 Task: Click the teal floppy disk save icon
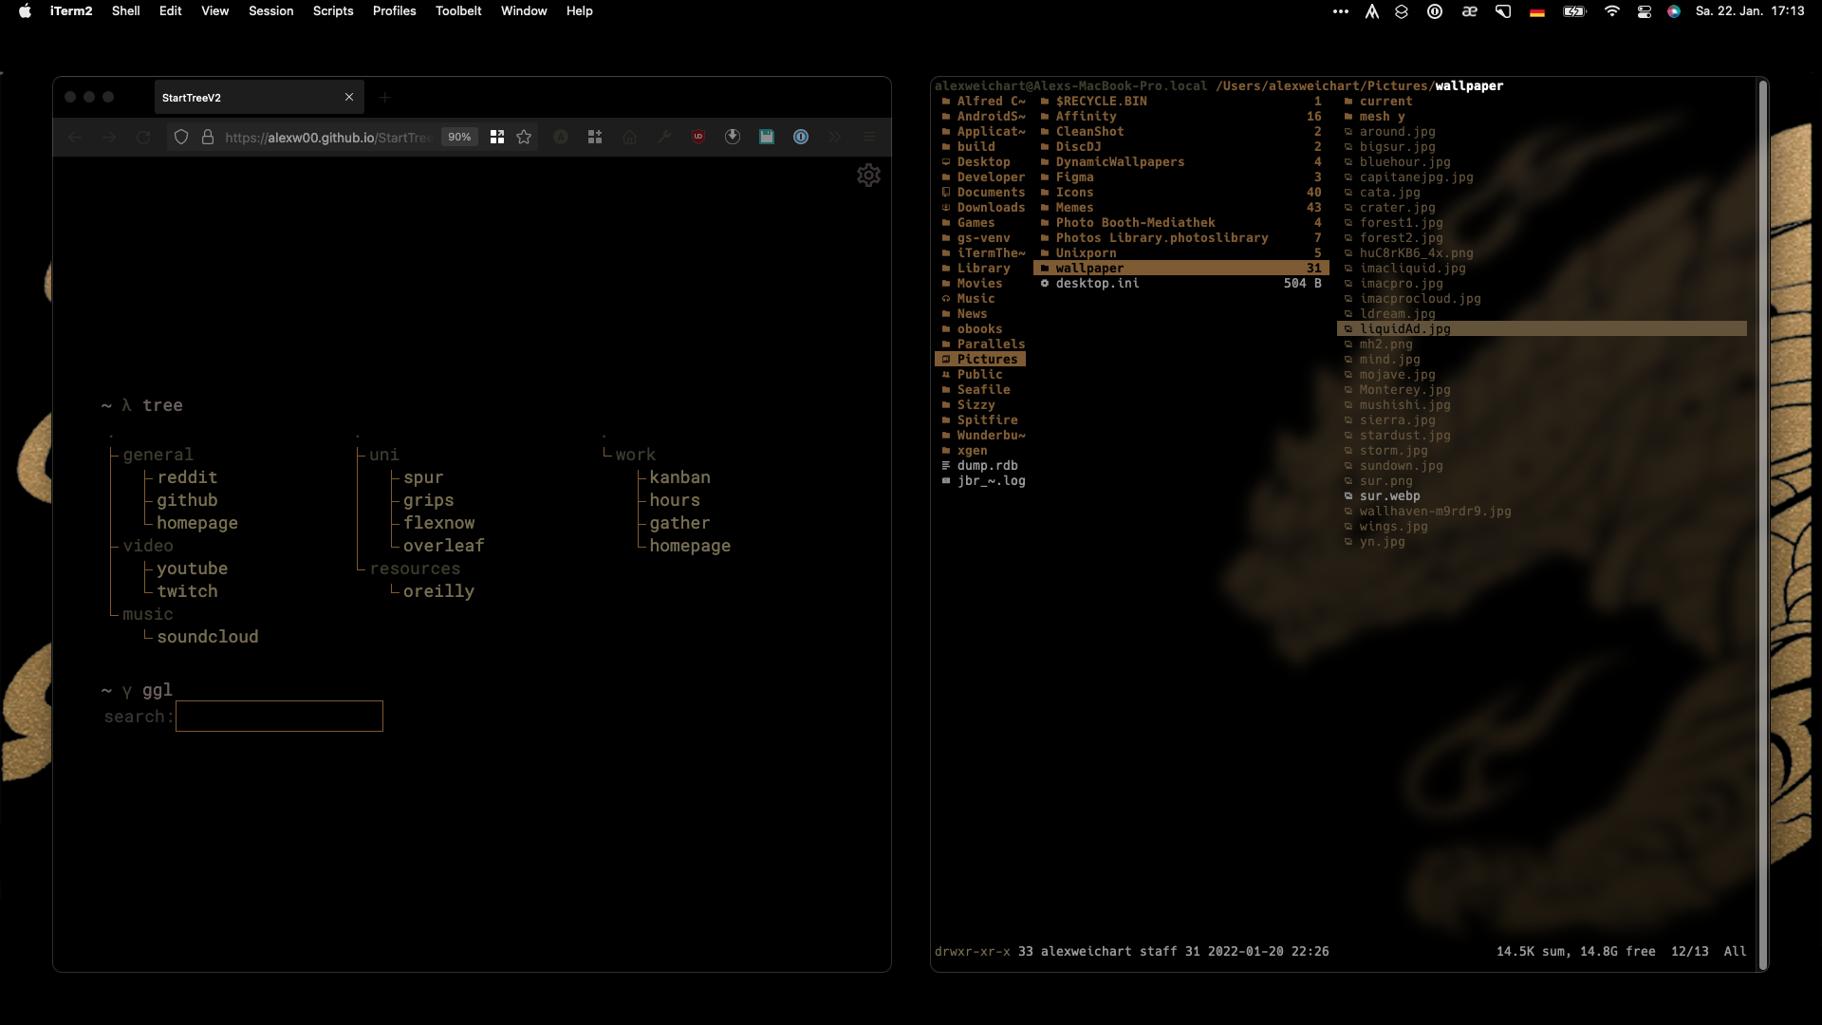coord(767,137)
